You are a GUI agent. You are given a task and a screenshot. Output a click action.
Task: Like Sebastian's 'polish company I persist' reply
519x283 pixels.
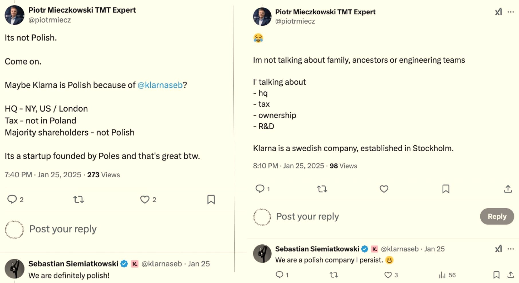click(388, 275)
